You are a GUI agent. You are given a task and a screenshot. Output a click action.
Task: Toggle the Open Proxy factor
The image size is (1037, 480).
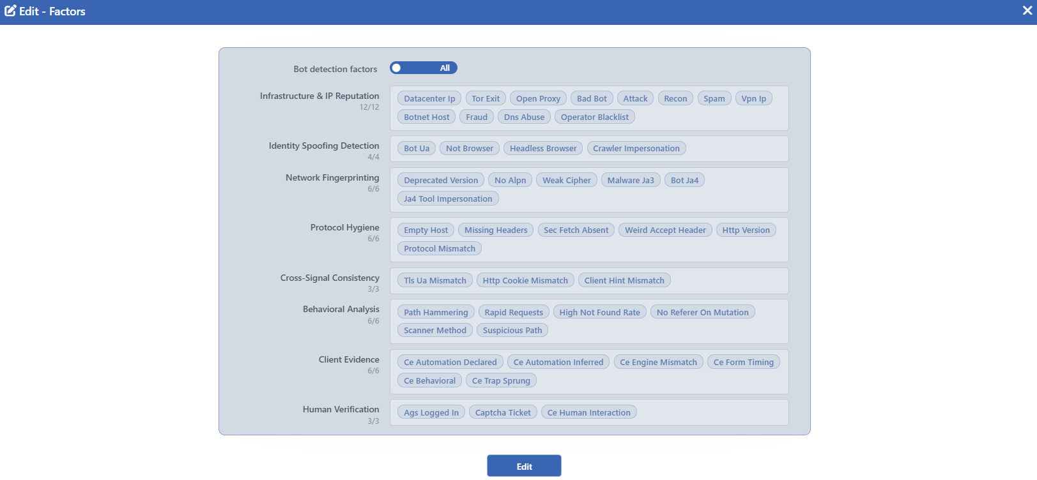538,98
